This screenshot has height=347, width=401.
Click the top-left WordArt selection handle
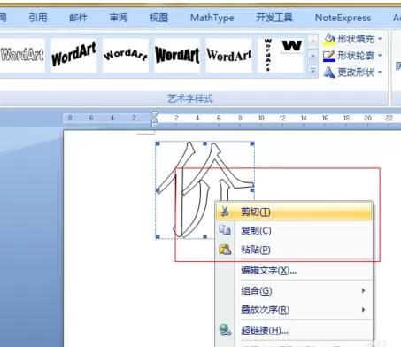pyautogui.click(x=158, y=143)
